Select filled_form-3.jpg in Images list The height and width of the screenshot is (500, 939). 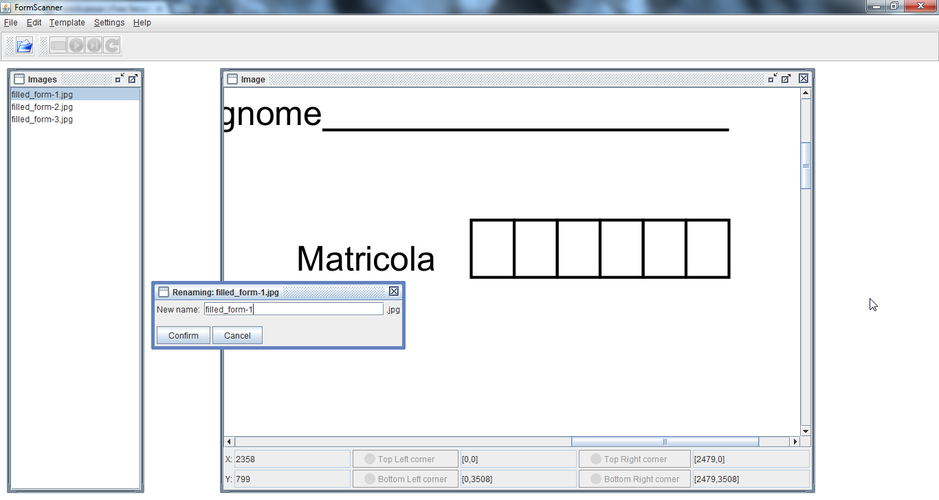(75, 120)
